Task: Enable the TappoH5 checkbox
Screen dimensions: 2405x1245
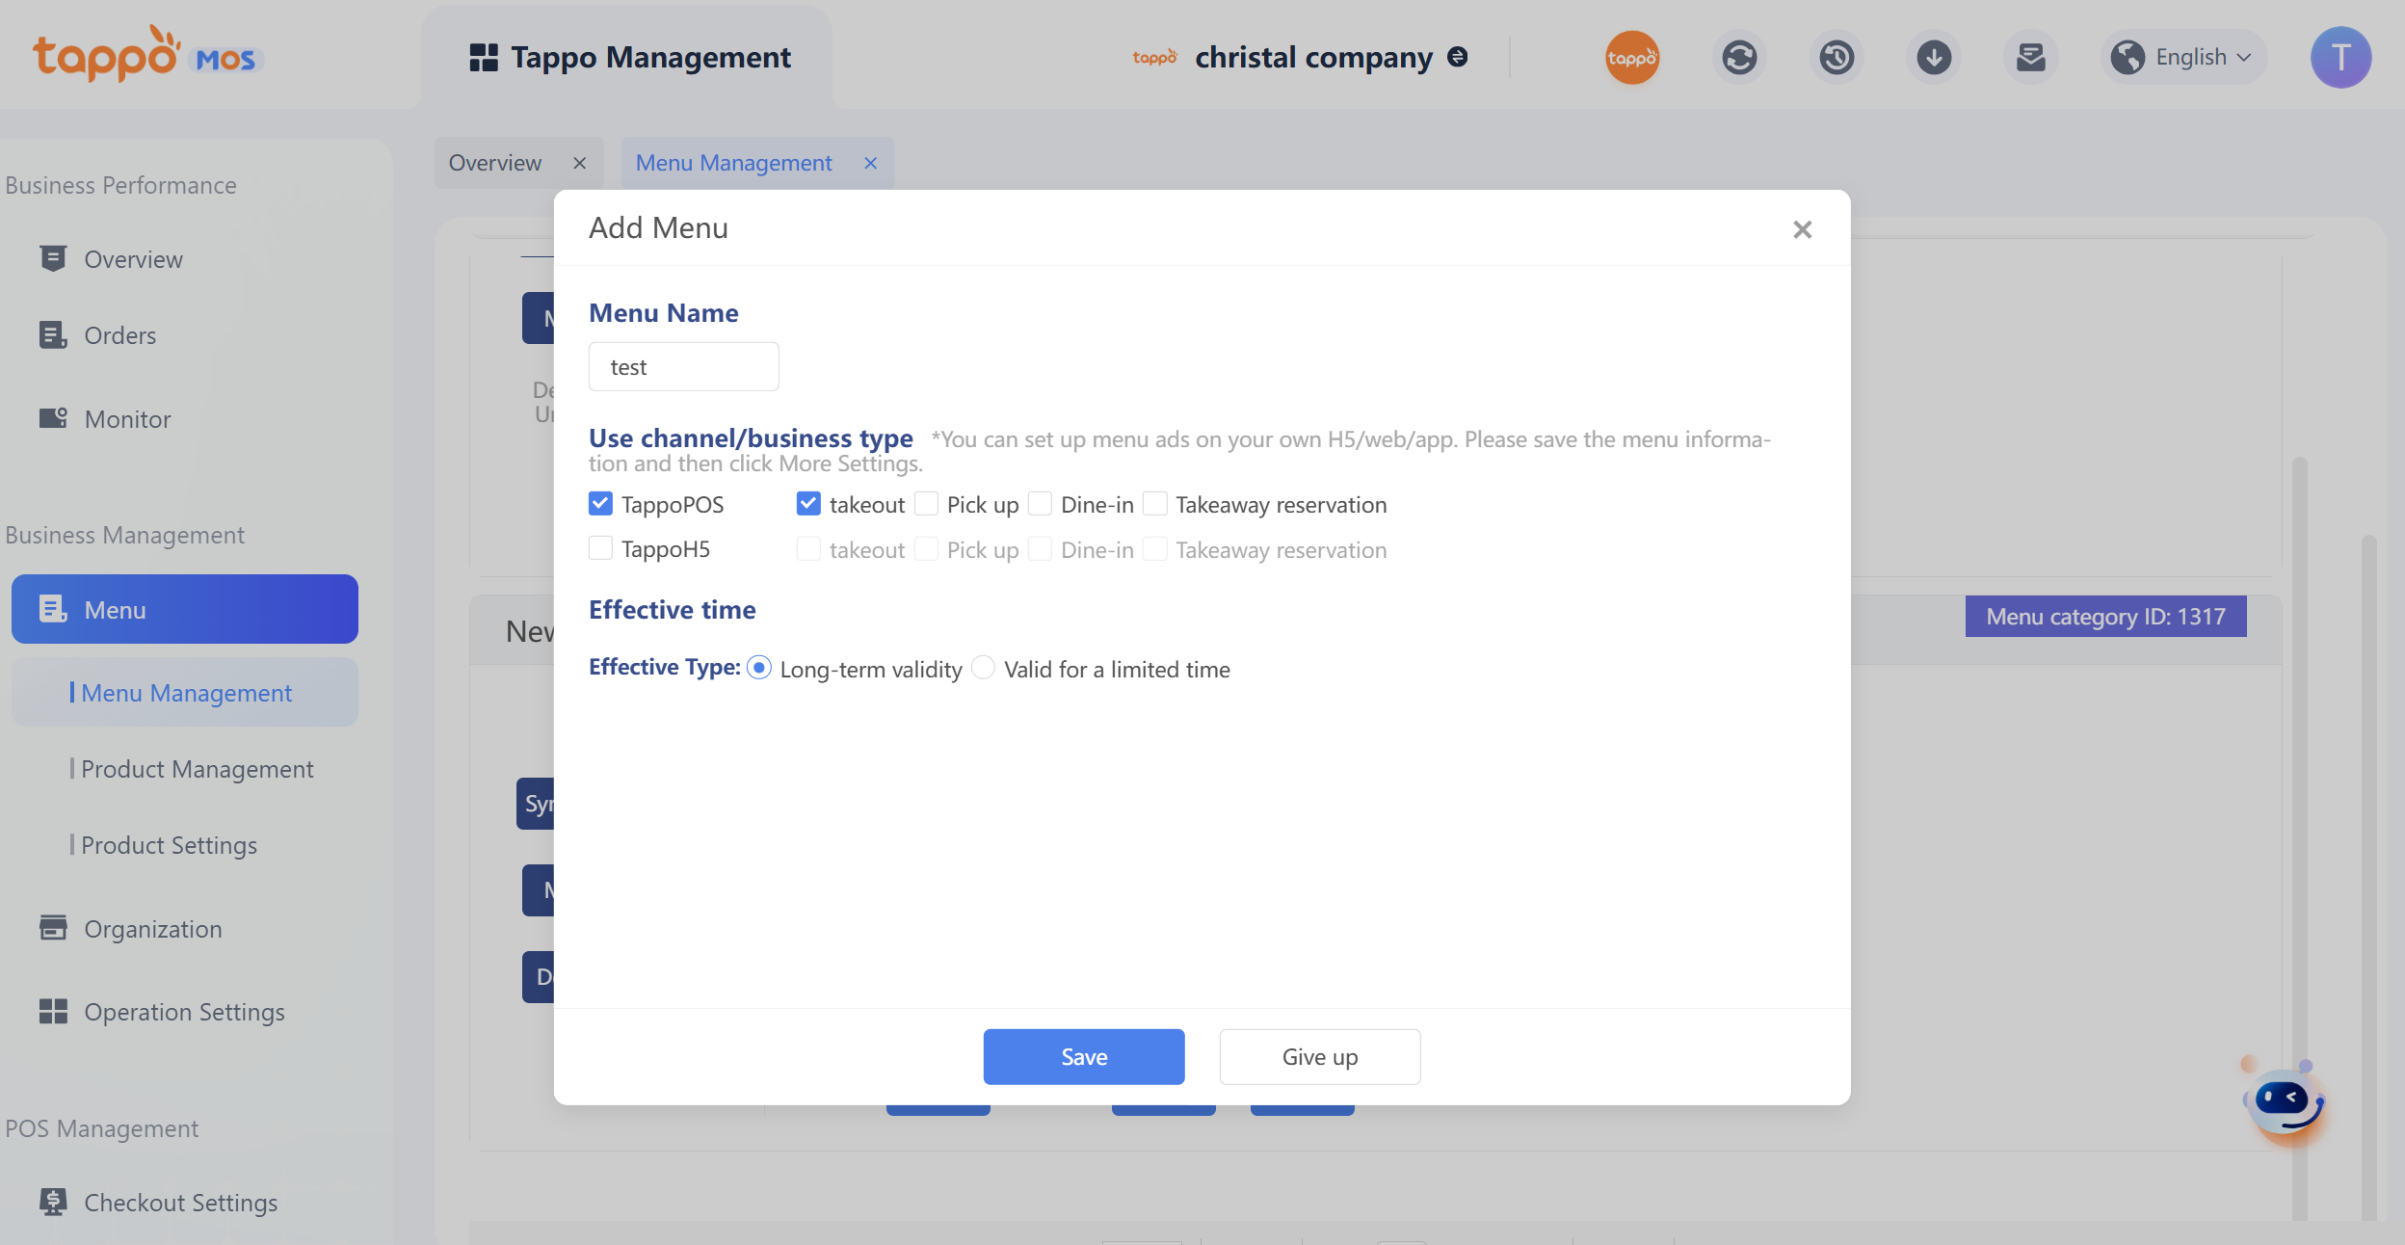Action: (600, 548)
